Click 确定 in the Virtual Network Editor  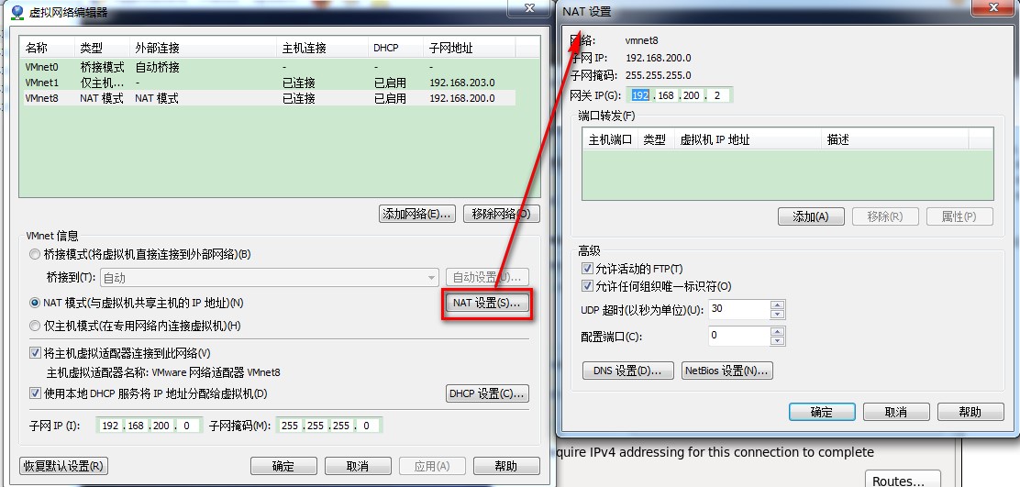283,466
